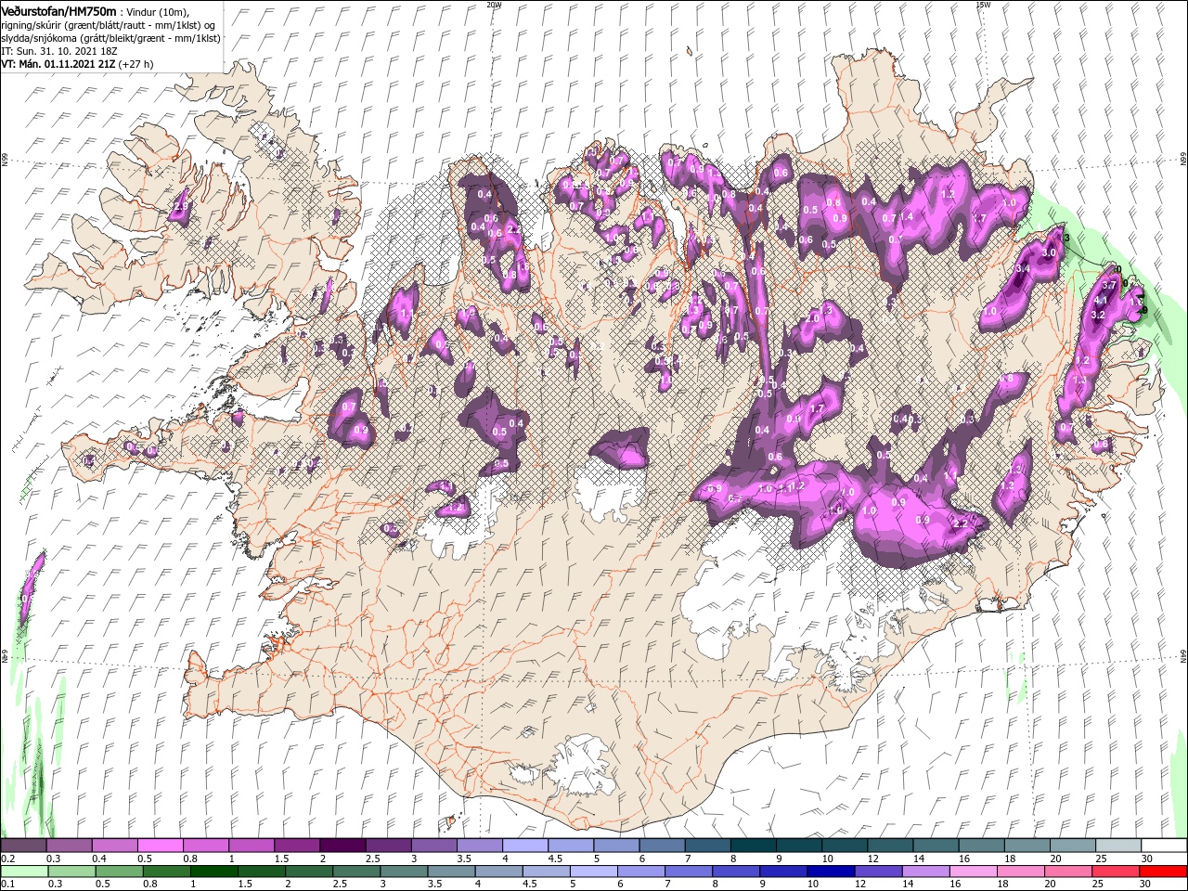
Task: Select the pale pink 16–18 rain swatch
Action: pos(973,872)
